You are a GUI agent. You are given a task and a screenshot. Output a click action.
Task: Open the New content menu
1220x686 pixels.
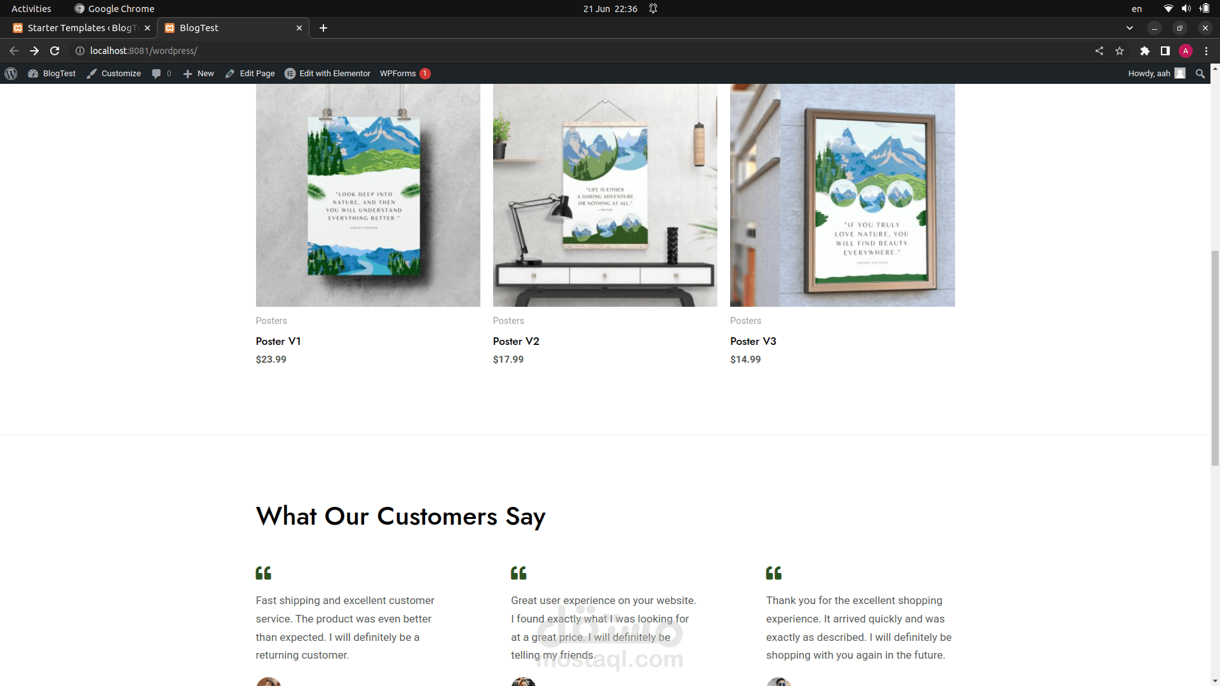click(x=199, y=74)
